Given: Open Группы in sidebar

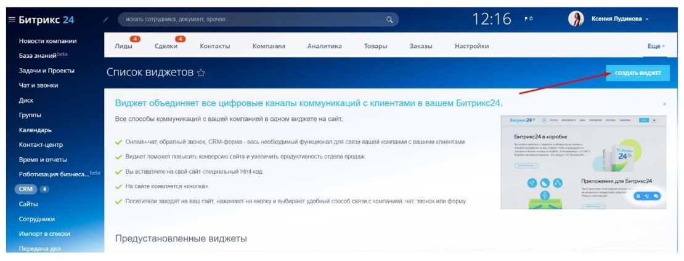Looking at the screenshot, I should click(x=30, y=115).
